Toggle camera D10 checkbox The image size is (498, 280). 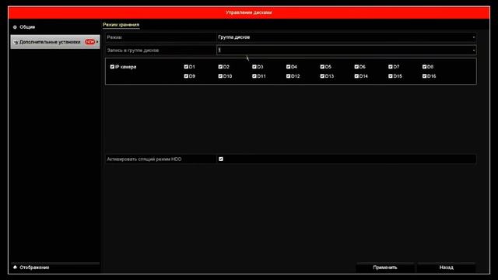(x=220, y=76)
